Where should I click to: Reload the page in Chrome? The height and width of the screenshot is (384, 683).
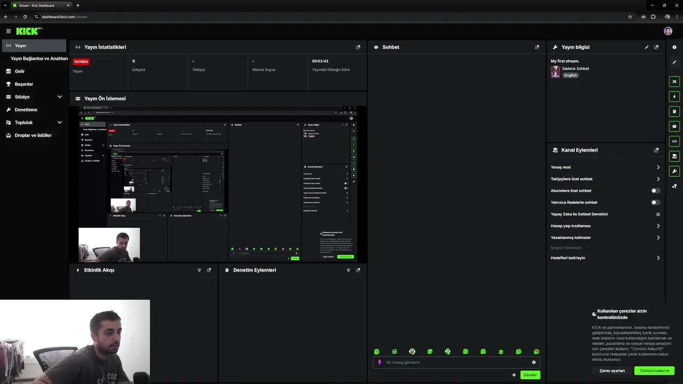[x=25, y=17]
